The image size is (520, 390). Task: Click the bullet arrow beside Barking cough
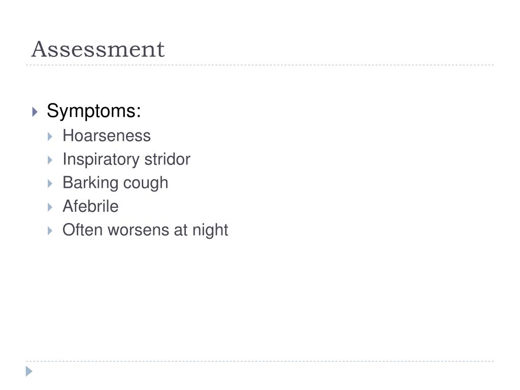click(50, 184)
